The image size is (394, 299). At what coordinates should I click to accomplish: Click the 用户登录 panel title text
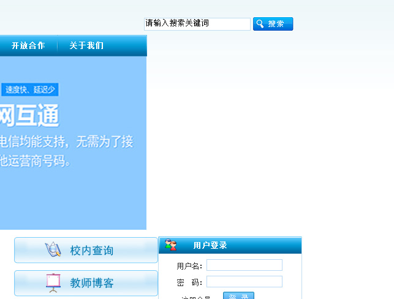click(x=210, y=246)
